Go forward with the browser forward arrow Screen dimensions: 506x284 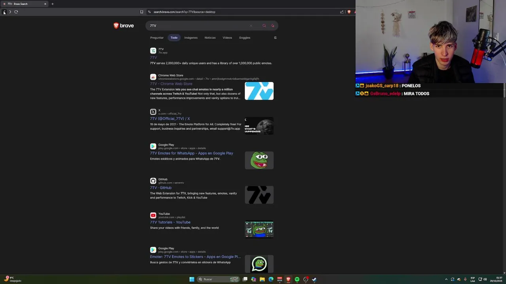pos(10,12)
